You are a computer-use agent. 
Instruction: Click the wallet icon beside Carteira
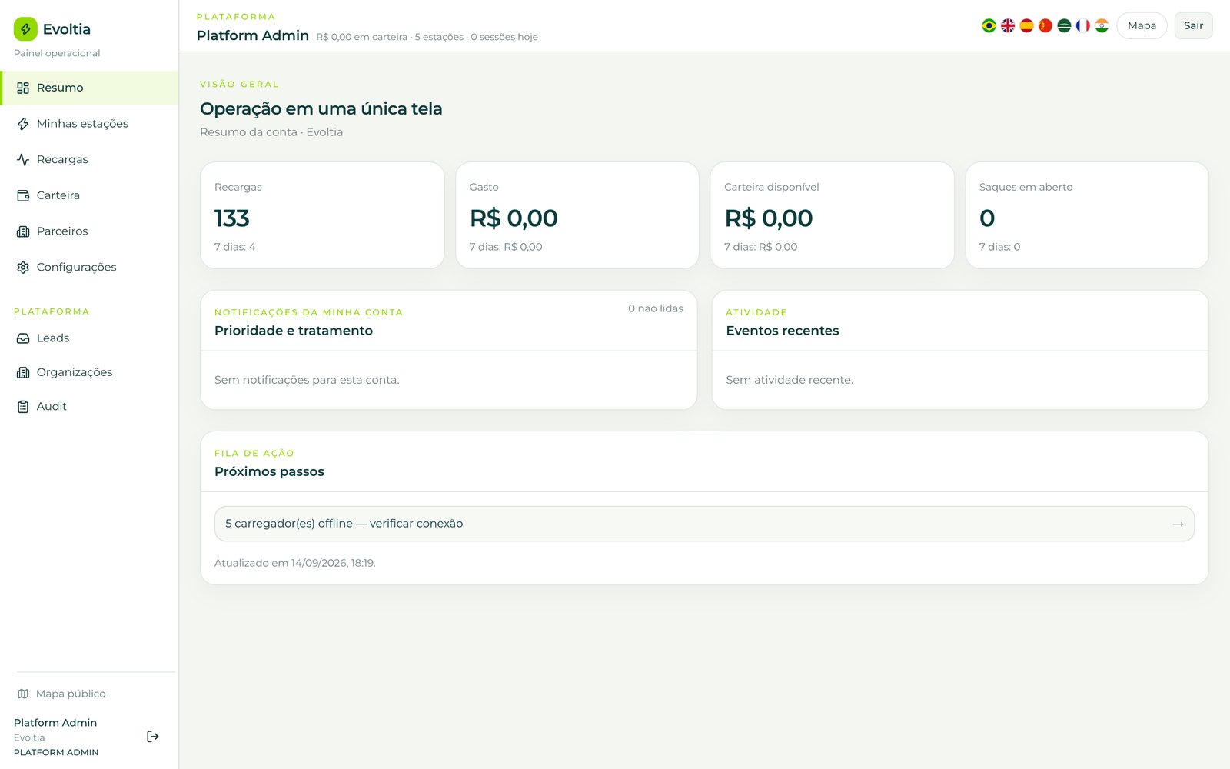(23, 195)
